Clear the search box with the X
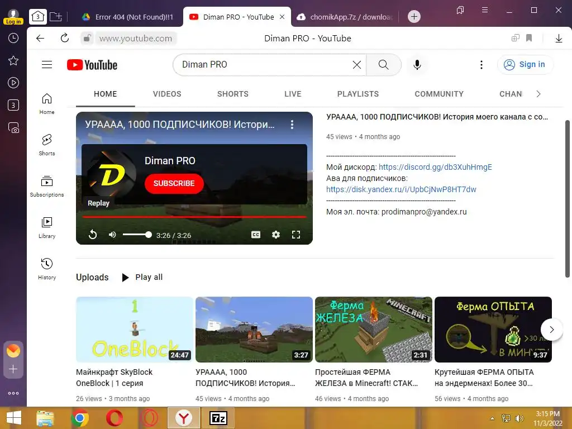Viewport: 572px width, 429px height. 357,65
